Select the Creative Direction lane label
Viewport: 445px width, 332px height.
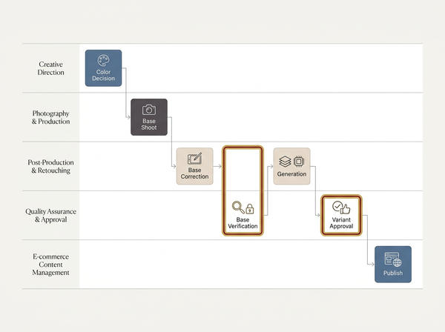[50, 68]
